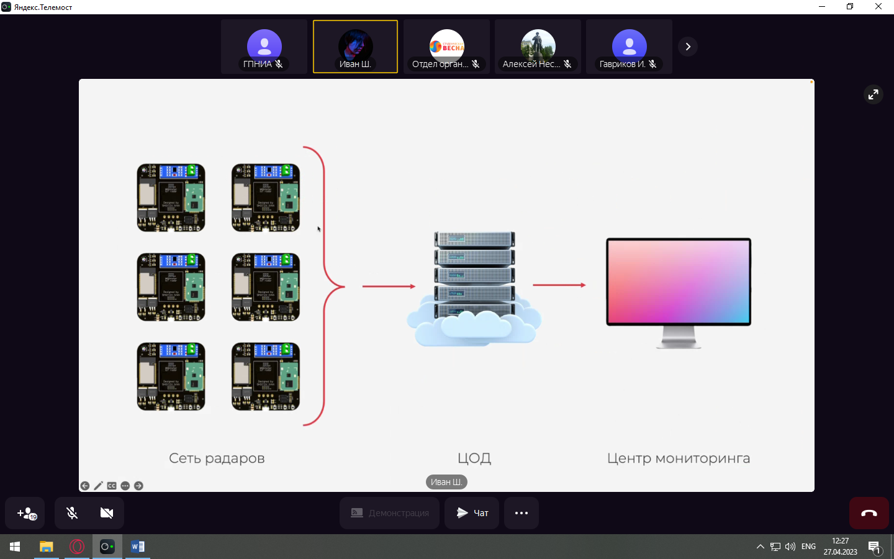Toggle slide captions with the CC icon
894x559 pixels.
point(112,486)
